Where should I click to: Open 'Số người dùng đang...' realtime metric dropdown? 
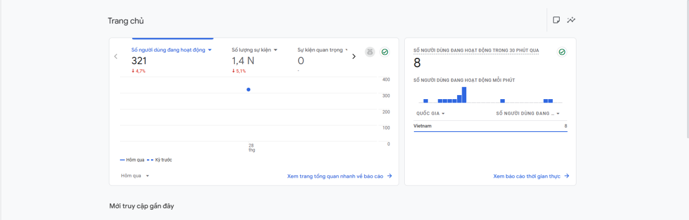tap(528, 113)
